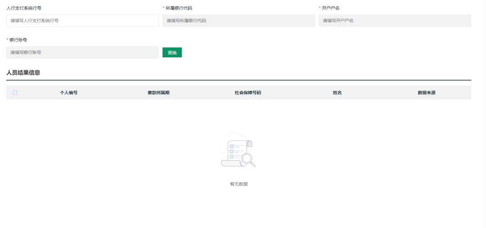Select the 开户户名 text field
The width and height of the screenshot is (486, 228).
click(x=395, y=21)
